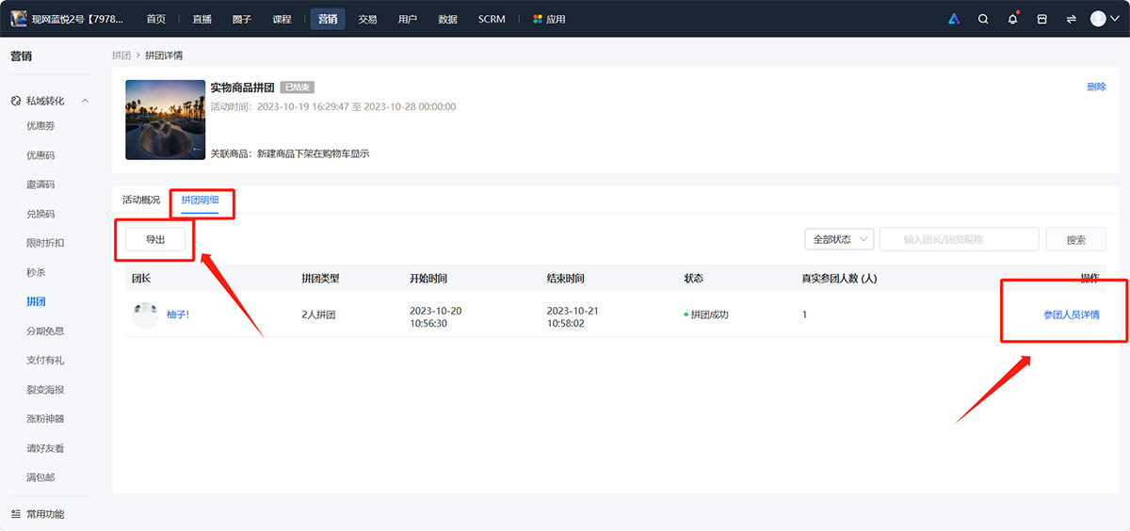Click the 输入团长/团员昵称 search field
The image size is (1130, 531).
point(959,239)
